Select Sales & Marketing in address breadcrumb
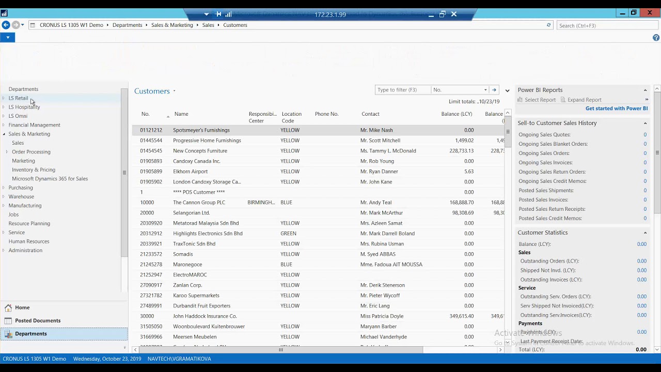661x372 pixels. click(172, 25)
